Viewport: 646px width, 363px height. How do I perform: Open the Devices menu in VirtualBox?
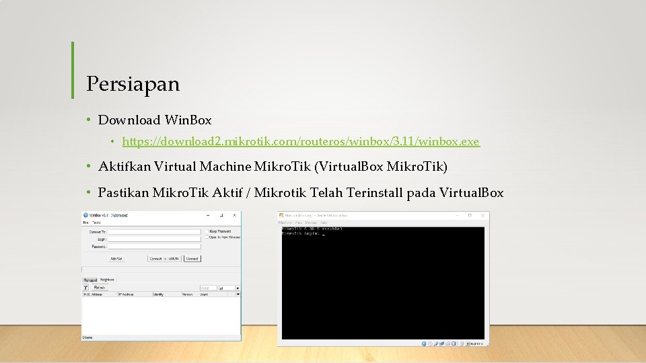[311, 223]
